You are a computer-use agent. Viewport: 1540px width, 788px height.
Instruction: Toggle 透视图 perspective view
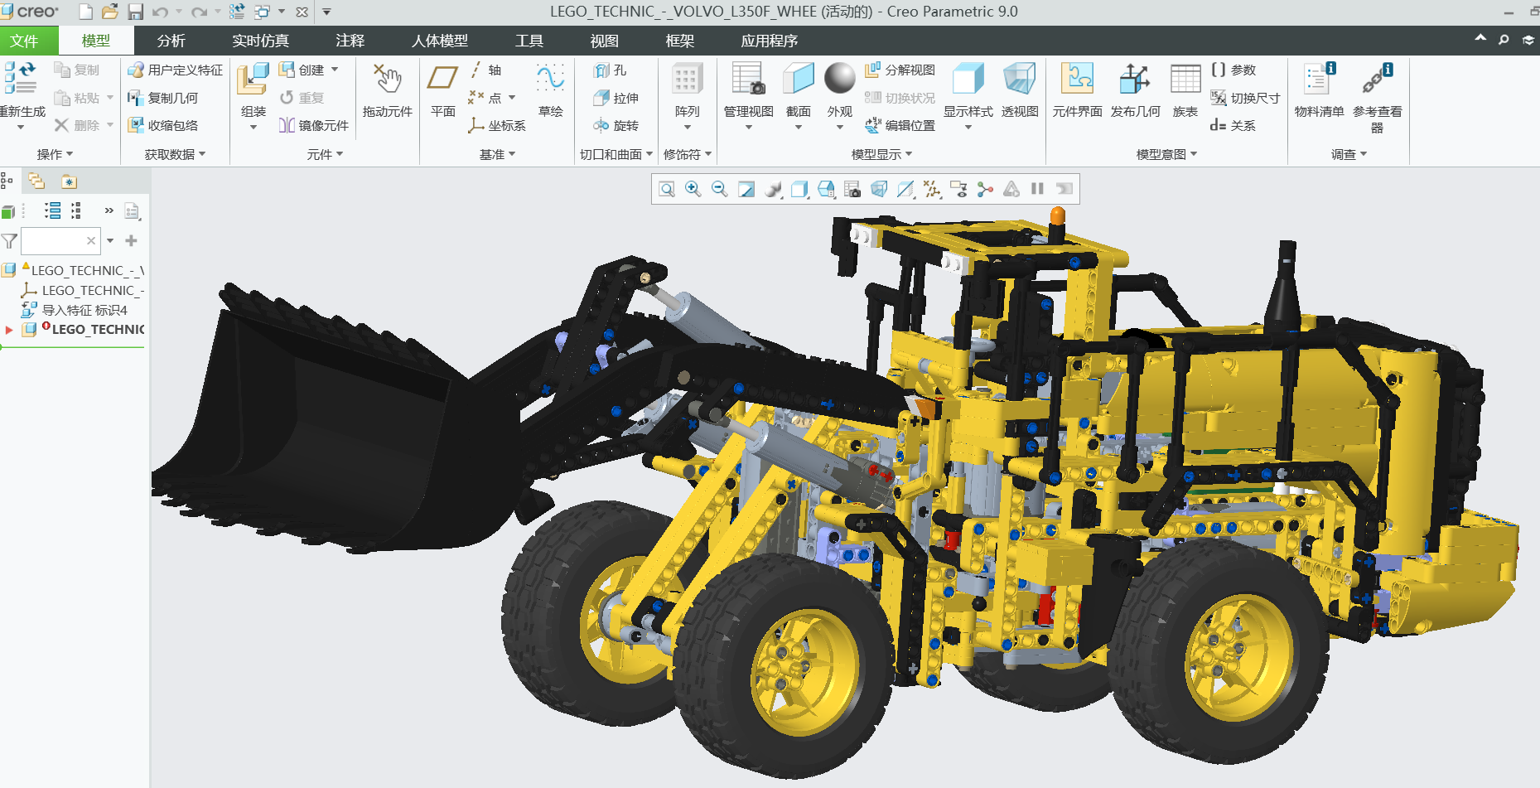tap(1019, 91)
